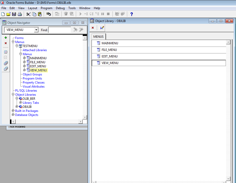The image size is (236, 183).
Task: Select Program Units in the tree
Action: point(32,78)
